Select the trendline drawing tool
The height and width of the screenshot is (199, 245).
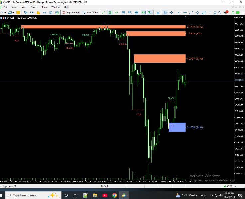(191, 13)
